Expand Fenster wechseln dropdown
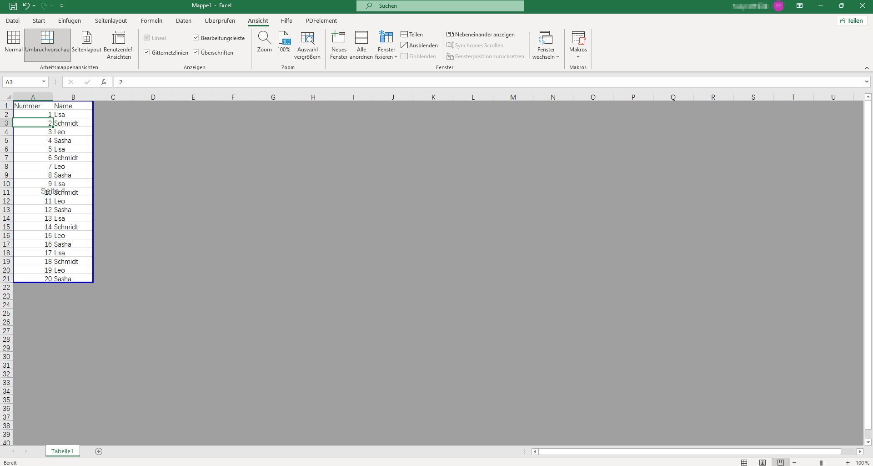This screenshot has height=466, width=873. 557,57
